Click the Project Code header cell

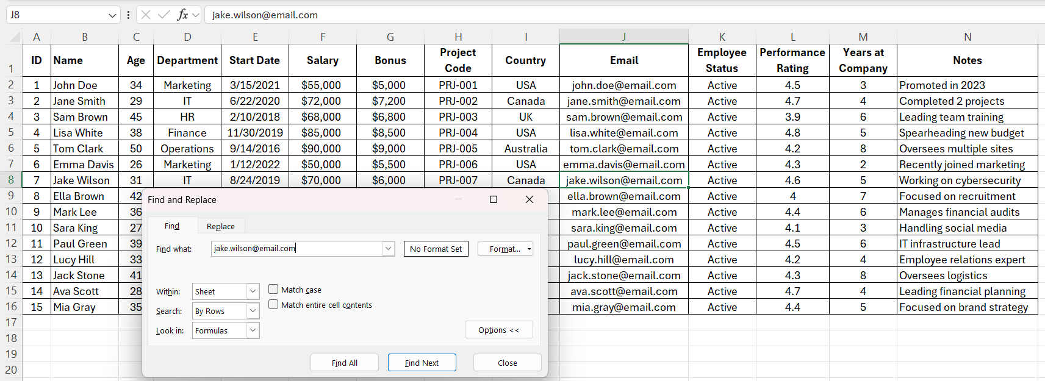[x=458, y=60]
